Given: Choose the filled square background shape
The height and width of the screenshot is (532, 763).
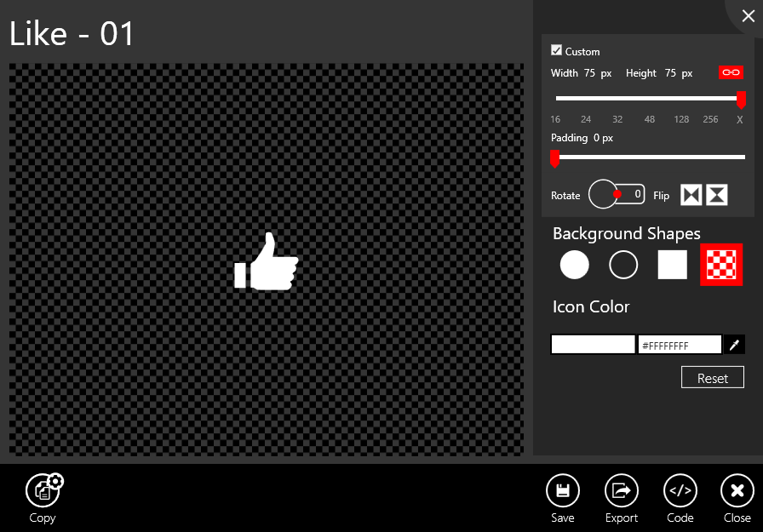Looking at the screenshot, I should coord(672,265).
